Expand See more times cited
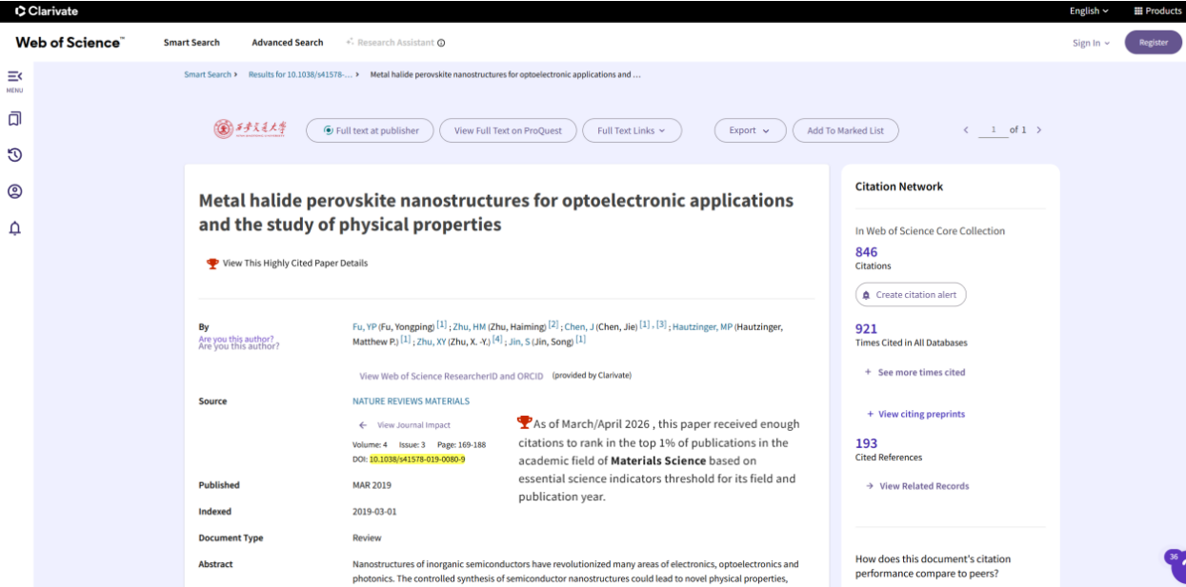 pyautogui.click(x=915, y=372)
